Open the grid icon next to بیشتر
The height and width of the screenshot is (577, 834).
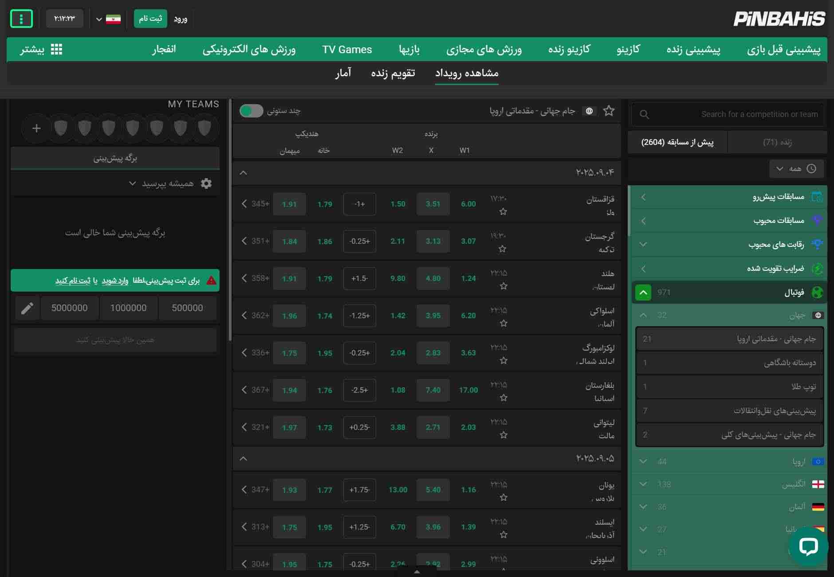56,50
